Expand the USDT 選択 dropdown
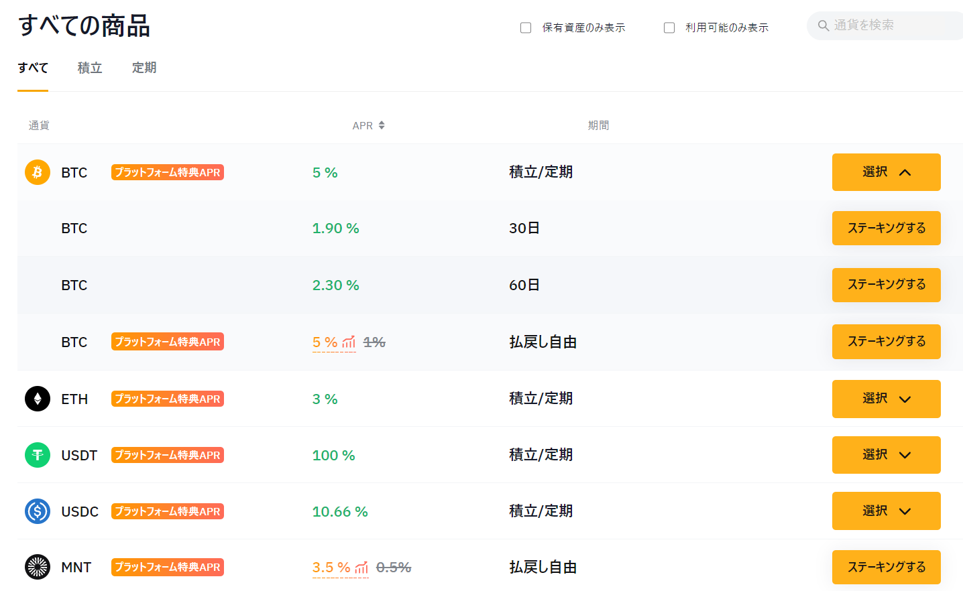The image size is (963, 591). [x=886, y=455]
